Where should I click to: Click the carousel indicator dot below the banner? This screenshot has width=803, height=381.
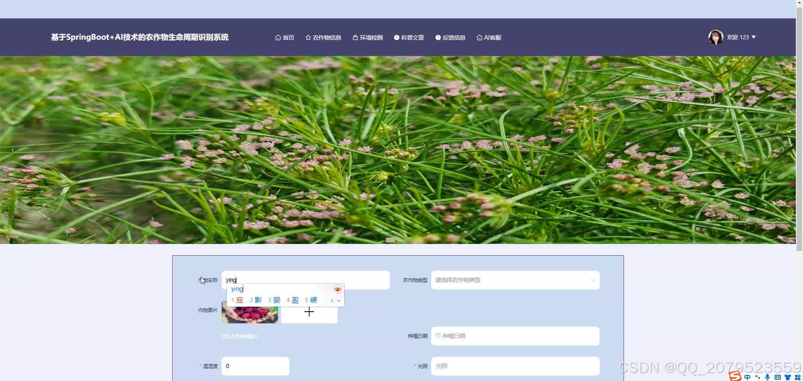[x=390, y=240]
